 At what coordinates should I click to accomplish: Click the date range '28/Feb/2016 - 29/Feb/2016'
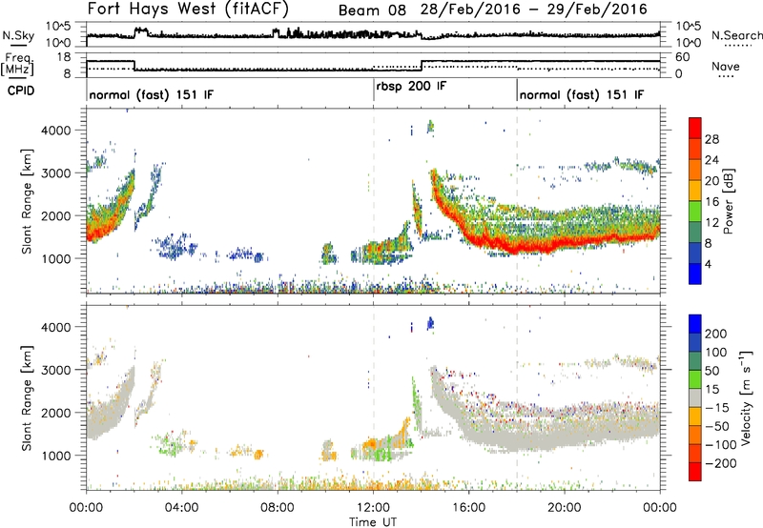click(534, 10)
